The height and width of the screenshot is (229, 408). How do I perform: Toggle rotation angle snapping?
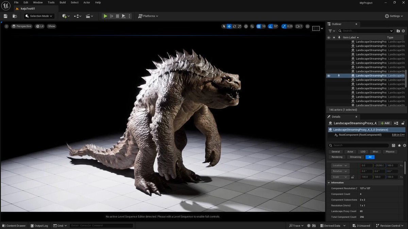(x=270, y=26)
